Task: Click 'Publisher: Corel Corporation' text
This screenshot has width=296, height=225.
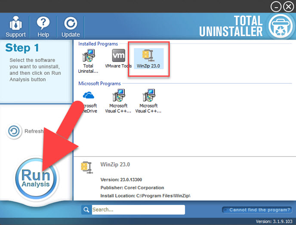Action: click(132, 188)
